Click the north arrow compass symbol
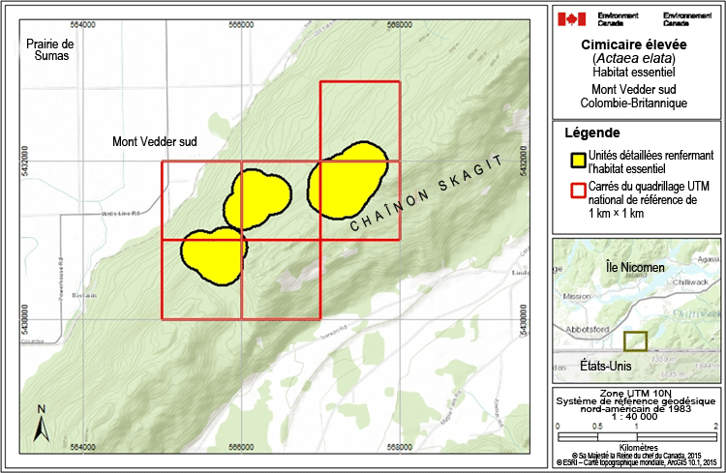The width and height of the screenshot is (726, 473). pyautogui.click(x=42, y=424)
